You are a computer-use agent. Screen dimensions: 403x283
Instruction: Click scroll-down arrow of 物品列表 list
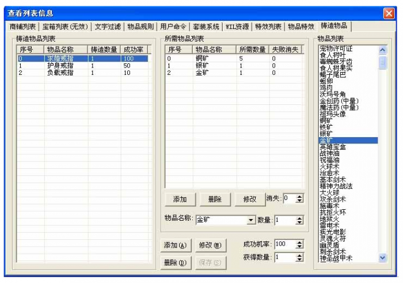383,258
